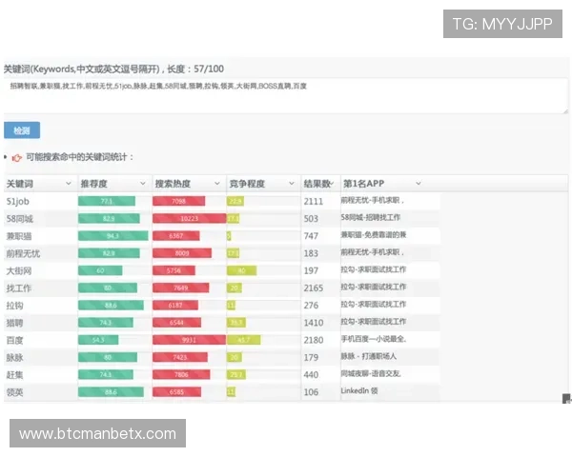
Task: Click top app 兼职猫-免费靠谱的兼
Action: pos(374,235)
